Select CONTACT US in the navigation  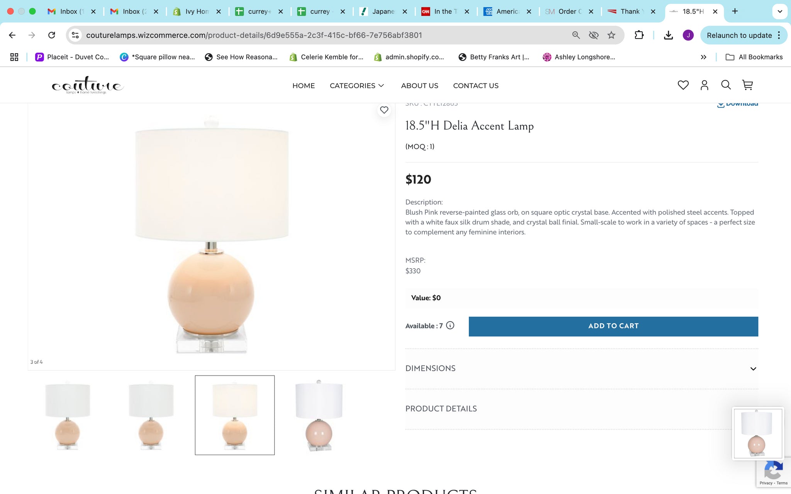(475, 85)
